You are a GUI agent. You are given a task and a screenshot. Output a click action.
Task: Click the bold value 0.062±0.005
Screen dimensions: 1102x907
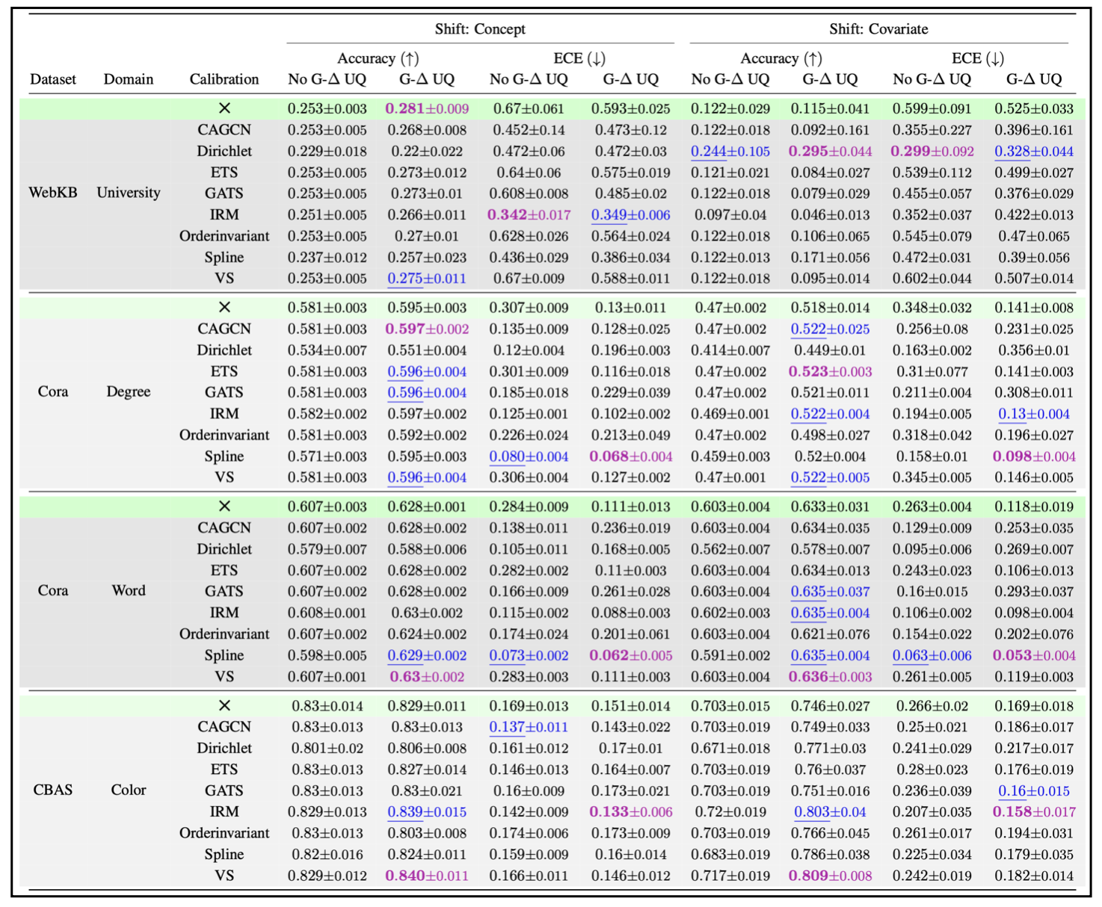tap(631, 655)
